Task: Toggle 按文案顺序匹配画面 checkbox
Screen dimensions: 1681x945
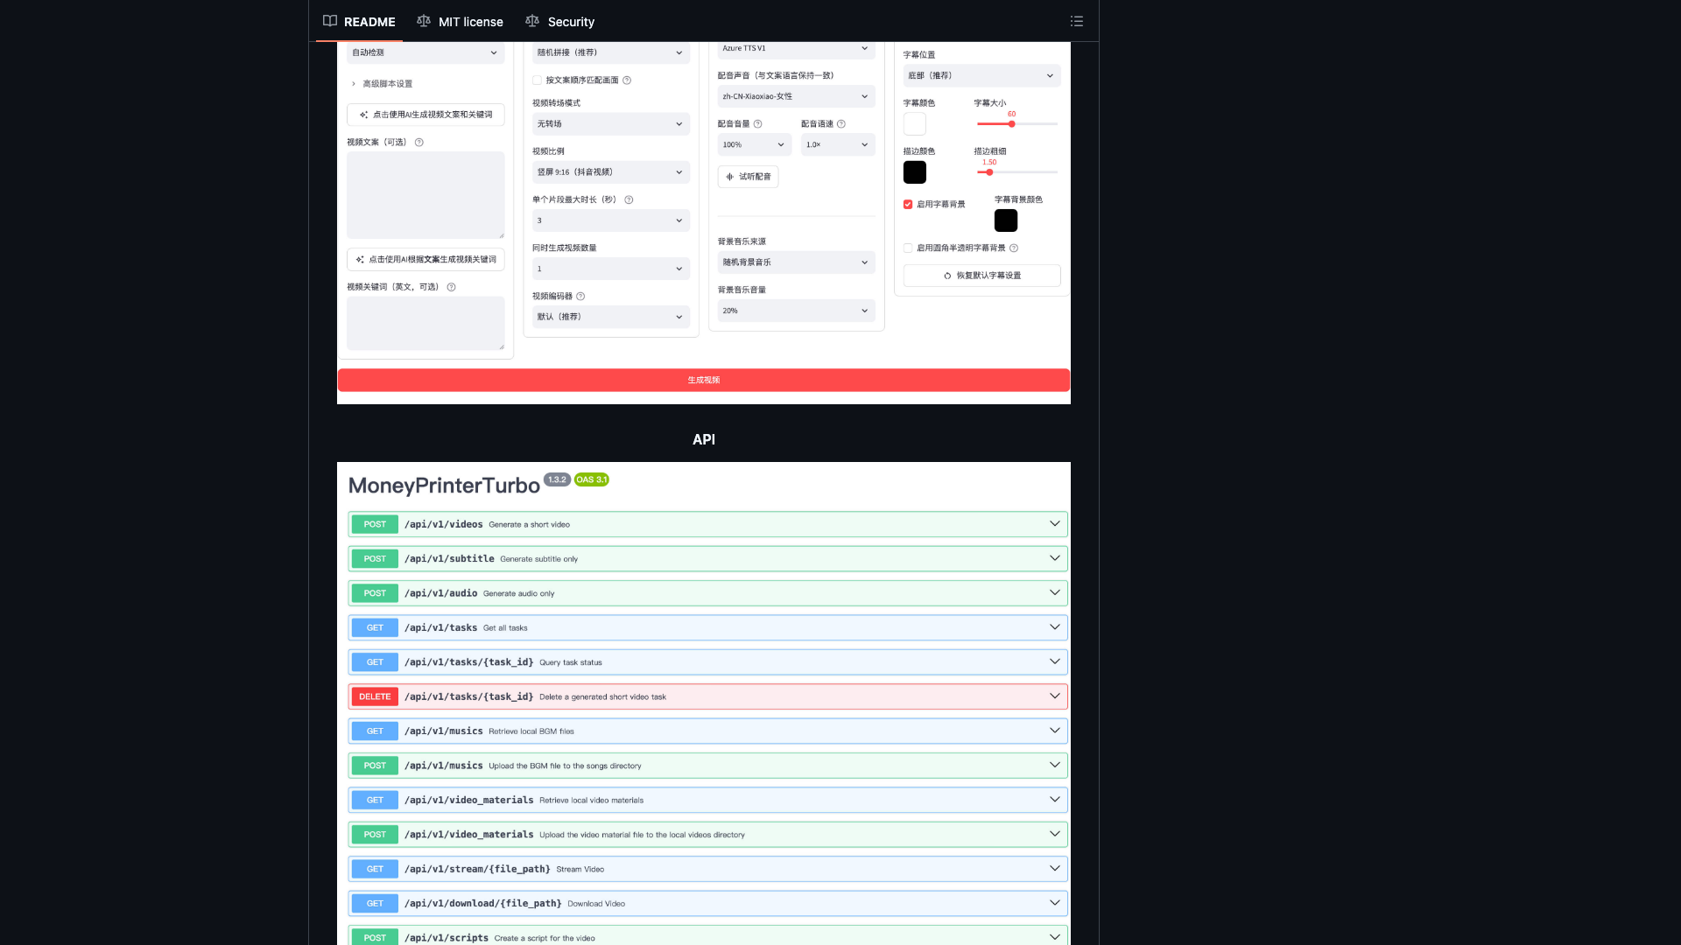Action: 538,80
